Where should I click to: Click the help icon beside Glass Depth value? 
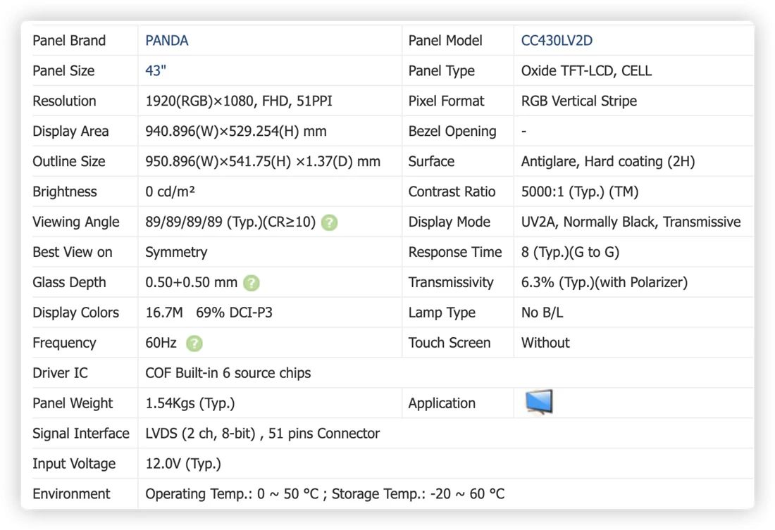252,283
